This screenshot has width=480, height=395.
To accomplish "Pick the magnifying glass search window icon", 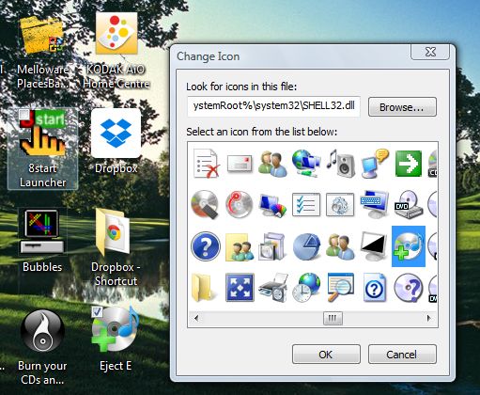I will coord(341,288).
